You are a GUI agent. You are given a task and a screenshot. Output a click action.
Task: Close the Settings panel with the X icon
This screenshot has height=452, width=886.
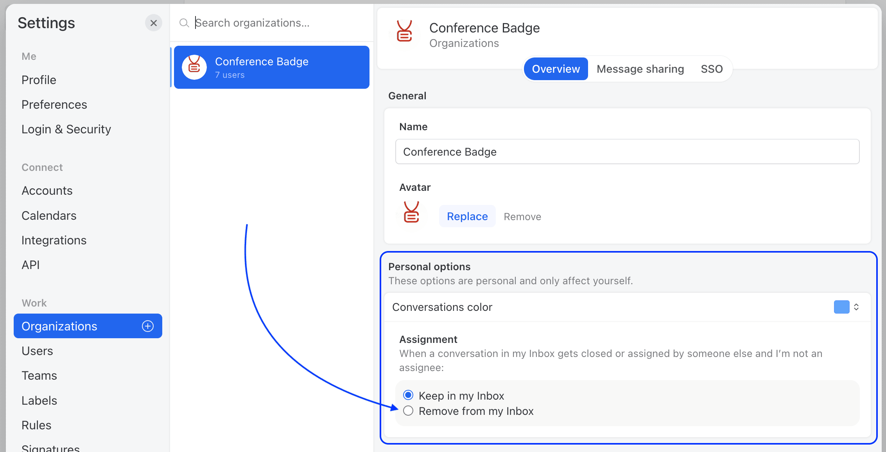point(154,23)
